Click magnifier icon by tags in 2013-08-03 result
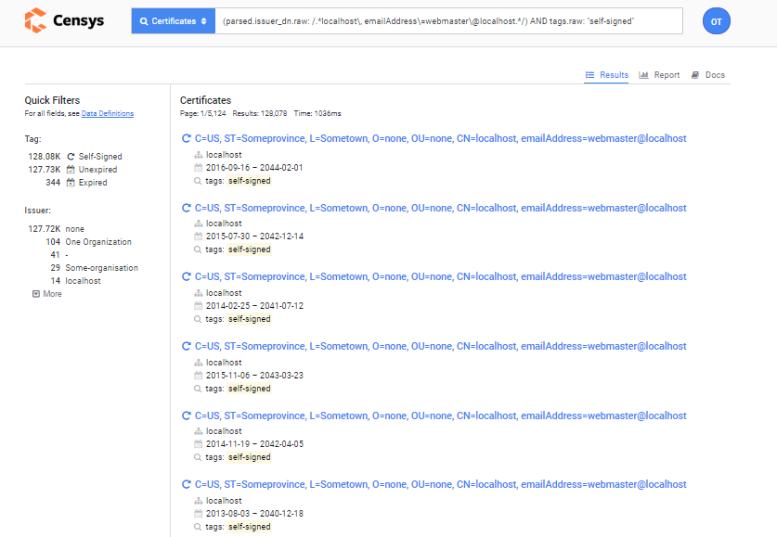Image resolution: width=777 pixels, height=537 pixels. [x=198, y=527]
